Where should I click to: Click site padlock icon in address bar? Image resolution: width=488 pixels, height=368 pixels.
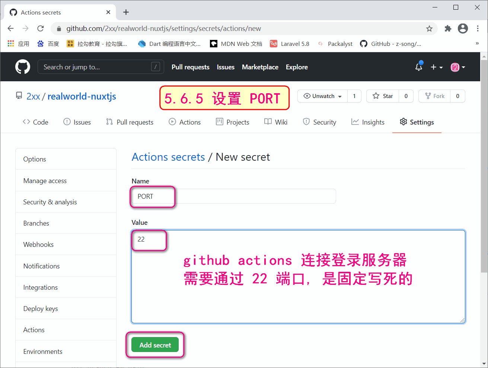pos(58,29)
